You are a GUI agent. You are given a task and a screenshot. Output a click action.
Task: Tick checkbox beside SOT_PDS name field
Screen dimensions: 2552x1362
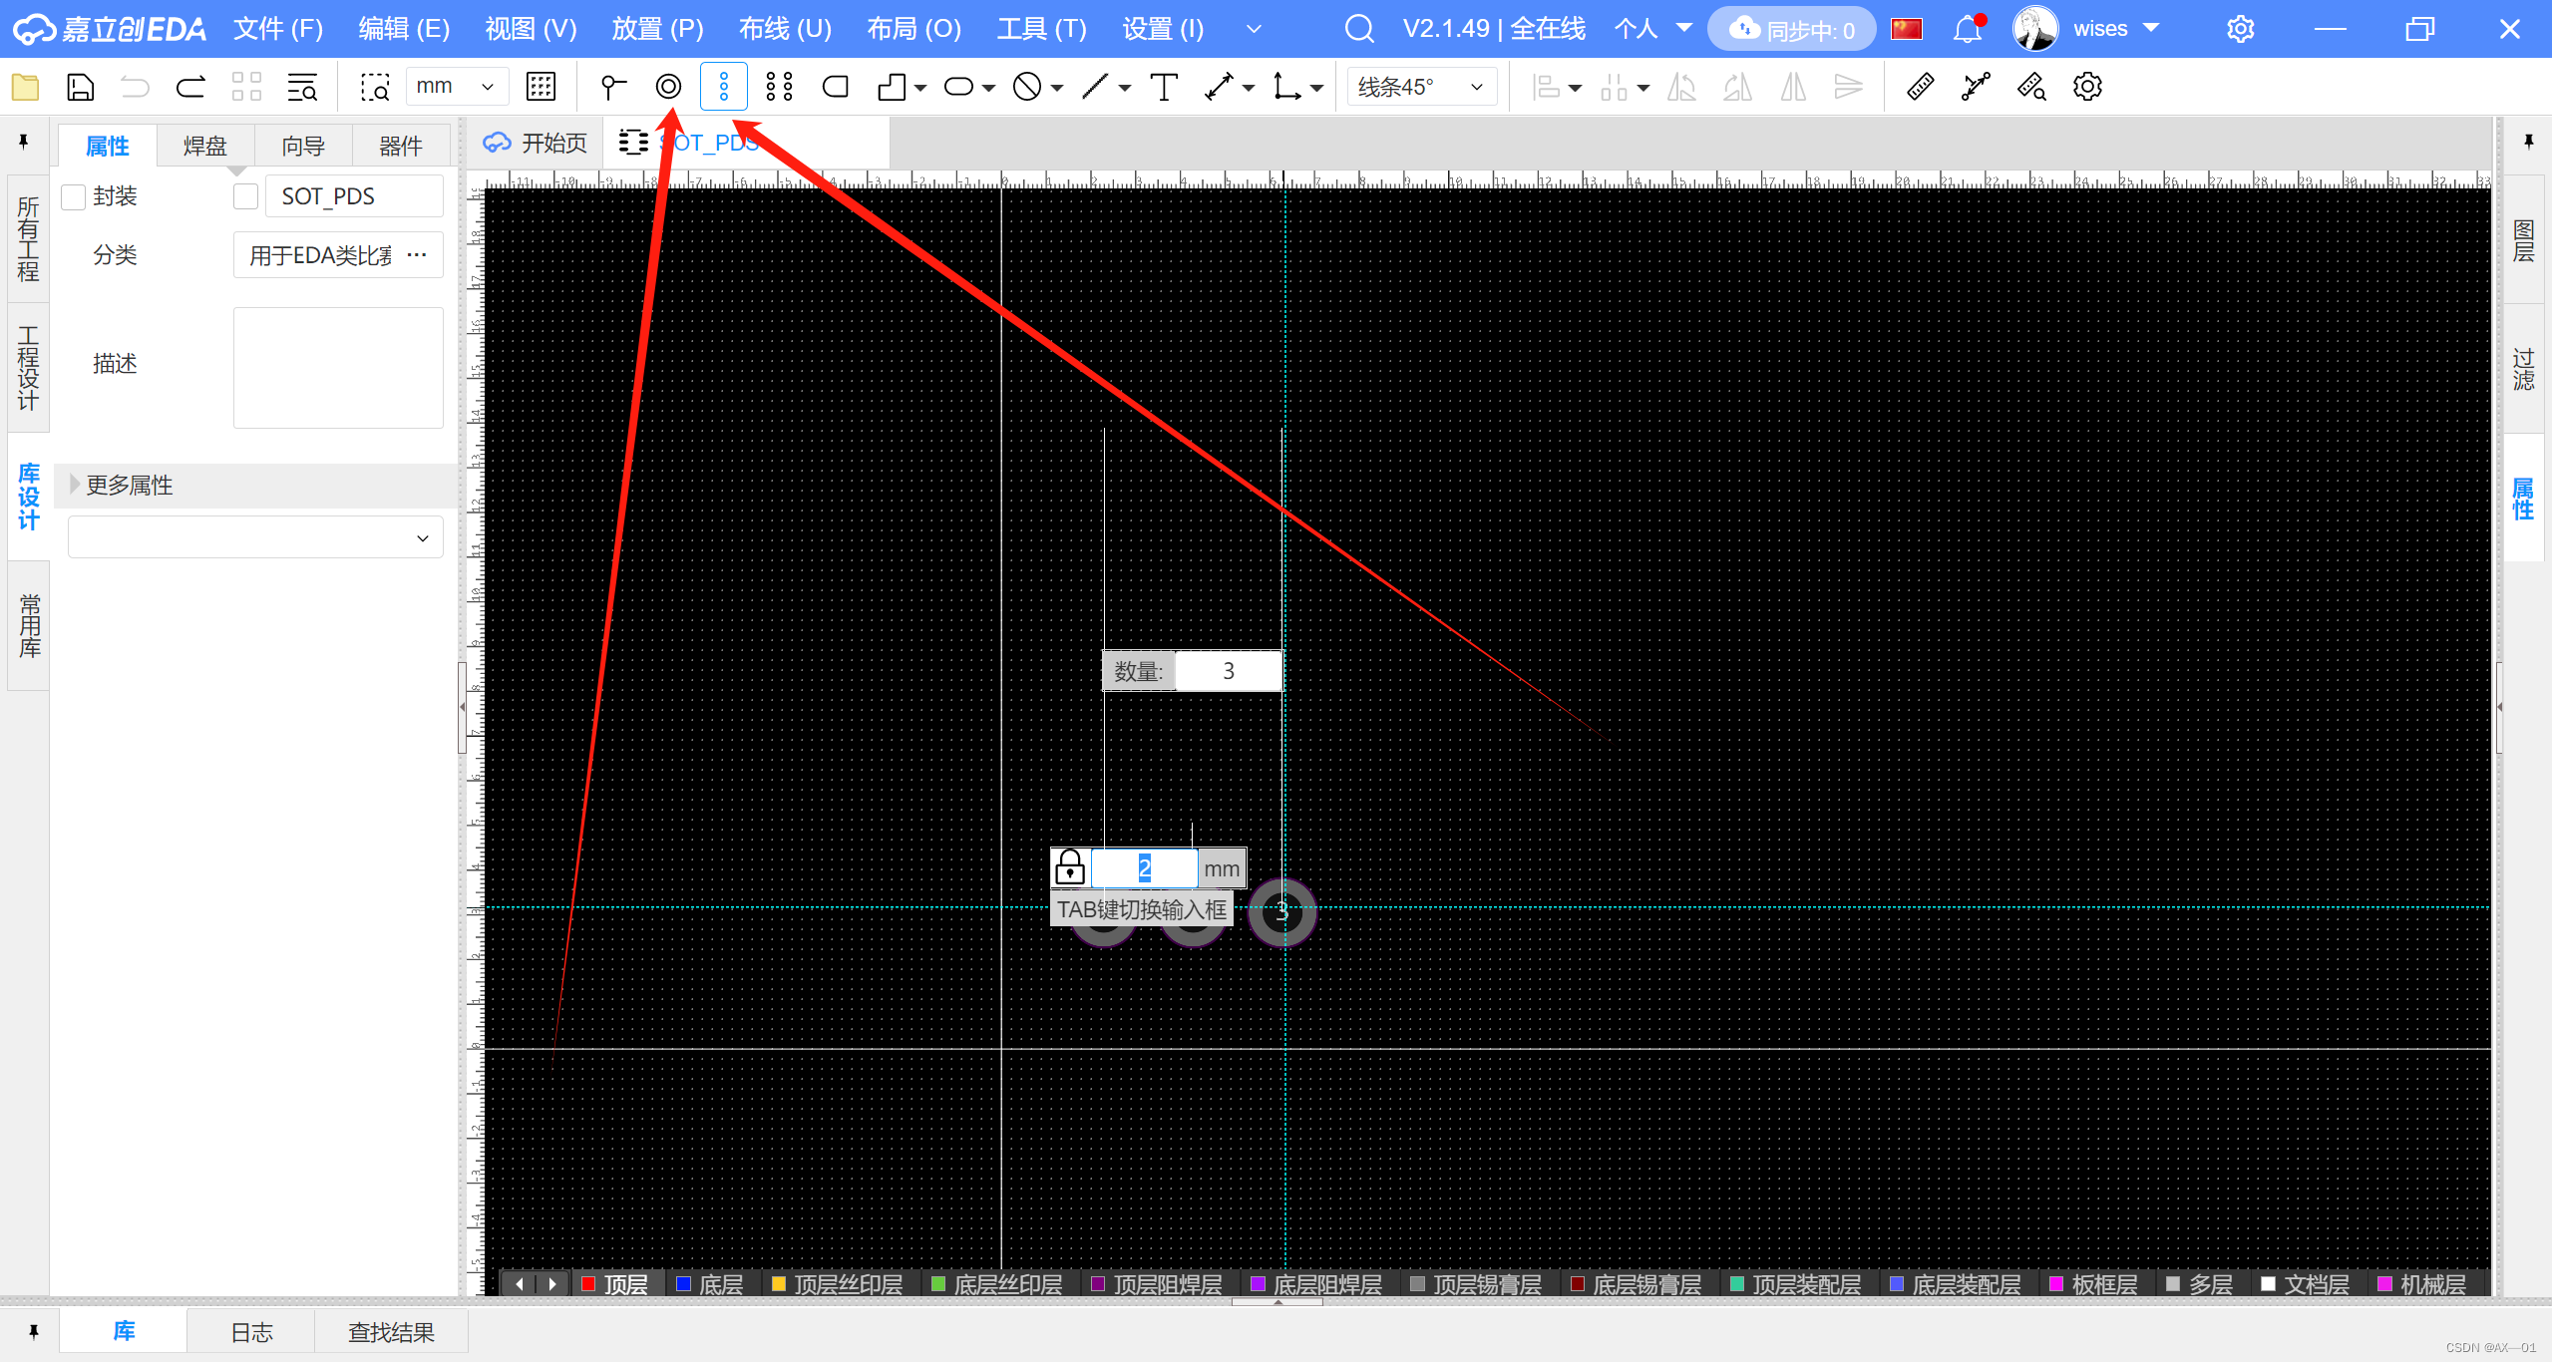246,196
